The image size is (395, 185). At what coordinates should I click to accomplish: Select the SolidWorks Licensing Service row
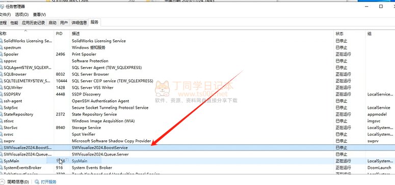coord(198,41)
